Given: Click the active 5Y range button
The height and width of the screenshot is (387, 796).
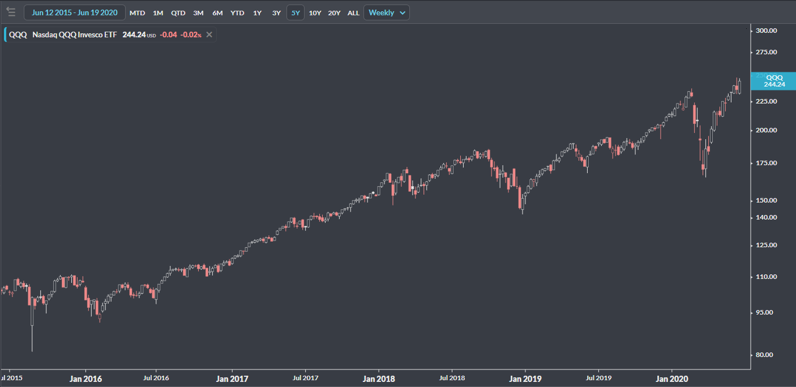Looking at the screenshot, I should (296, 12).
